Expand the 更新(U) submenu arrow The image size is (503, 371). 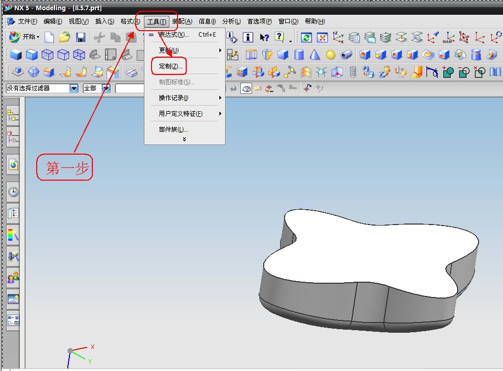click(x=220, y=50)
